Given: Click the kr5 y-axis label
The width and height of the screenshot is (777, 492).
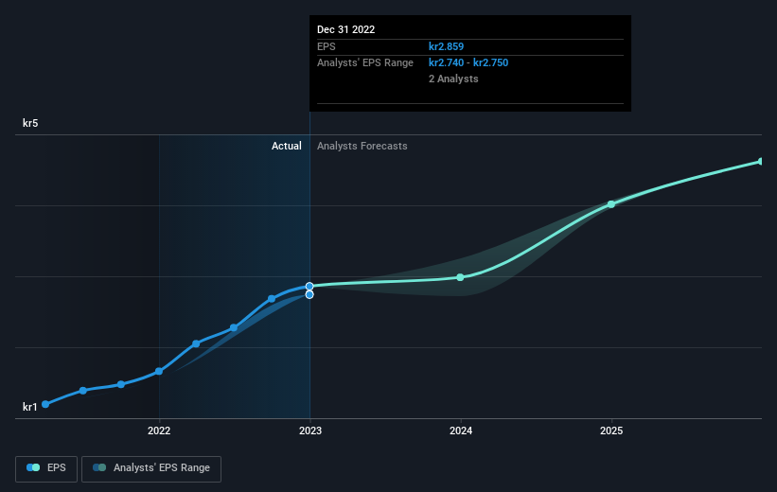Looking at the screenshot, I should 30,123.
